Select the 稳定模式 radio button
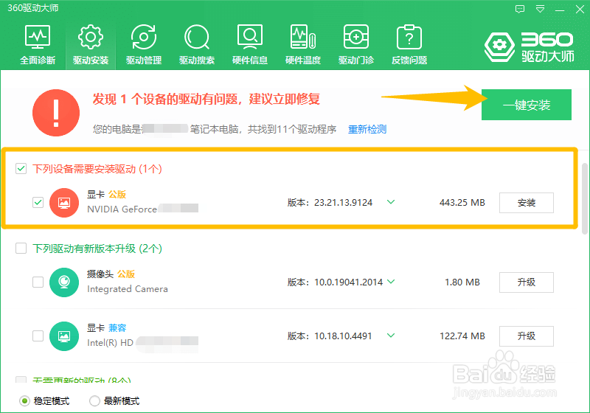 pyautogui.click(x=24, y=401)
